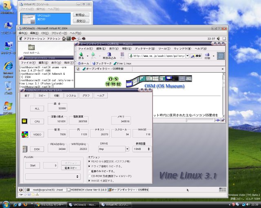Click the workspace switcher in GNOME bottom panel
The image size is (261, 208).
click(223, 190)
